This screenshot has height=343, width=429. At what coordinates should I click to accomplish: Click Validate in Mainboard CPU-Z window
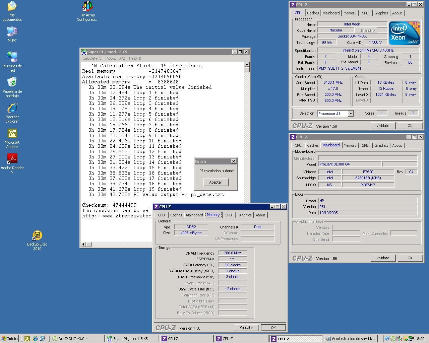pos(383,258)
